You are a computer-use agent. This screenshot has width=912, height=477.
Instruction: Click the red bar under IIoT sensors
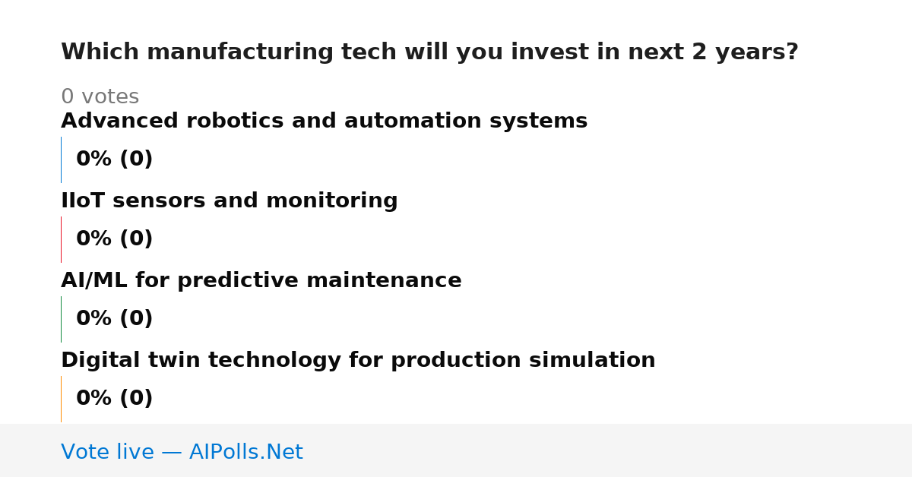click(x=61, y=239)
